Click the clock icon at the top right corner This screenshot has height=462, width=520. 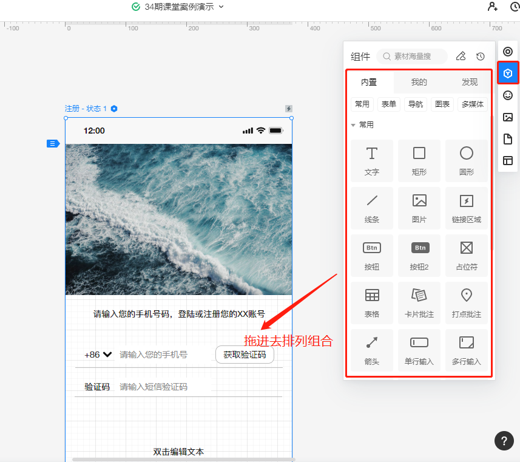[515, 7]
